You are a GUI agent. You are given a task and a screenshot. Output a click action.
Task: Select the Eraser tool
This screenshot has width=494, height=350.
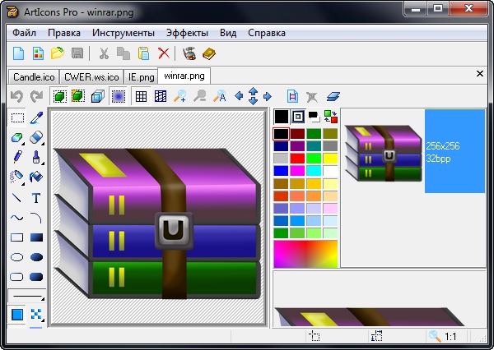36,138
